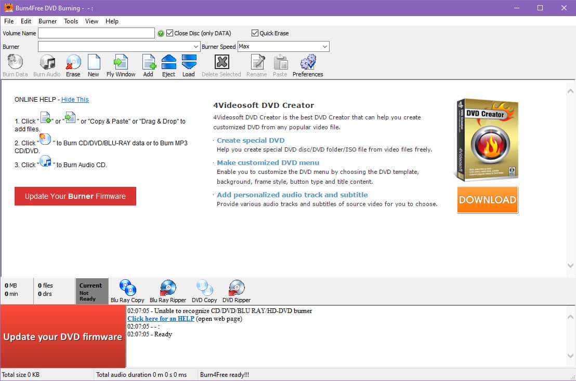
Task: Open the File menu
Action: point(9,21)
